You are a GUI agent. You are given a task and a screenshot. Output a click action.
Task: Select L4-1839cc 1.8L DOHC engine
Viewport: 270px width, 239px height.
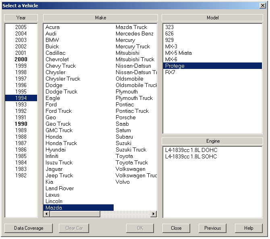(x=212, y=150)
